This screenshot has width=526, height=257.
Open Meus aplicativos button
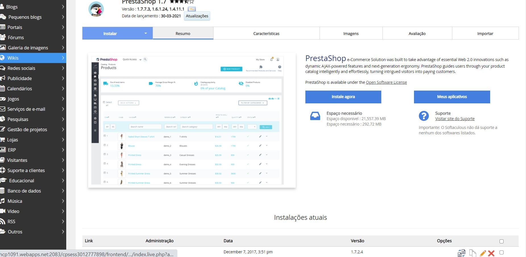pyautogui.click(x=452, y=97)
